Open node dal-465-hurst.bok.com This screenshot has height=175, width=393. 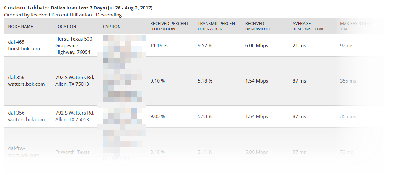point(24,46)
